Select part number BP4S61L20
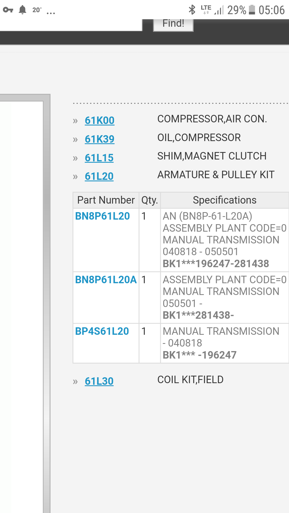The image size is (289, 513). [x=102, y=331]
